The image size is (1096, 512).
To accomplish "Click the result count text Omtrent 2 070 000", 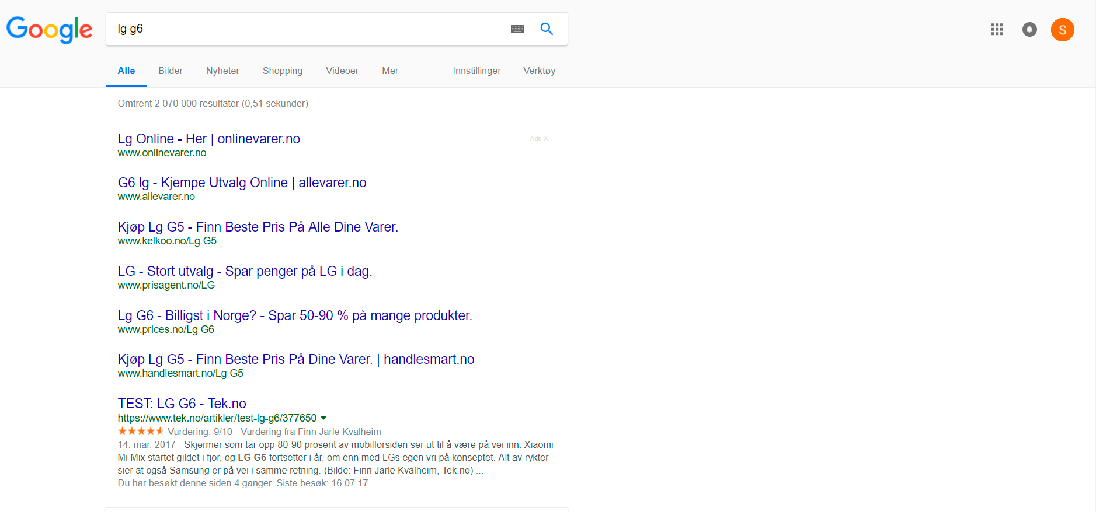I will point(213,103).
